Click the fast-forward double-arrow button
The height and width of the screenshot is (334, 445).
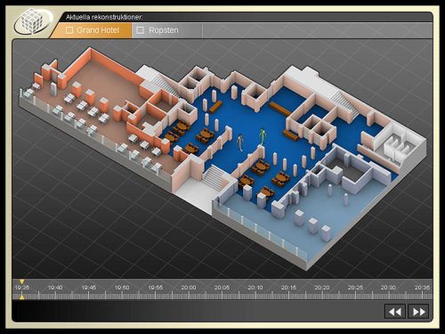(418, 312)
